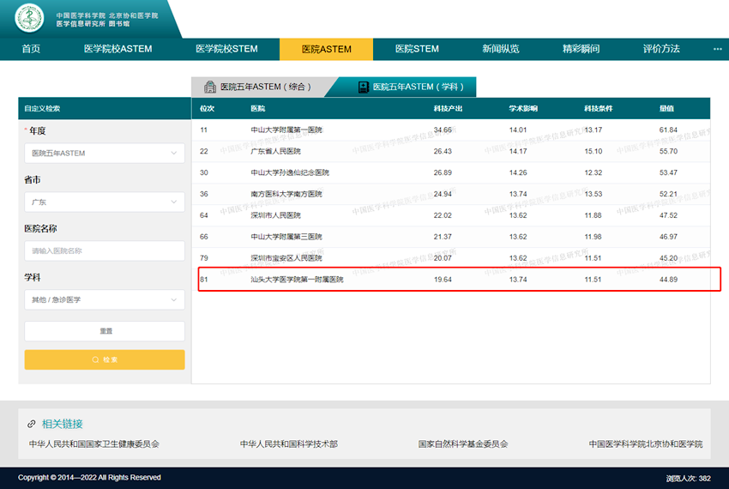Click the rank number 64
Image resolution: width=729 pixels, height=489 pixels.
point(203,215)
